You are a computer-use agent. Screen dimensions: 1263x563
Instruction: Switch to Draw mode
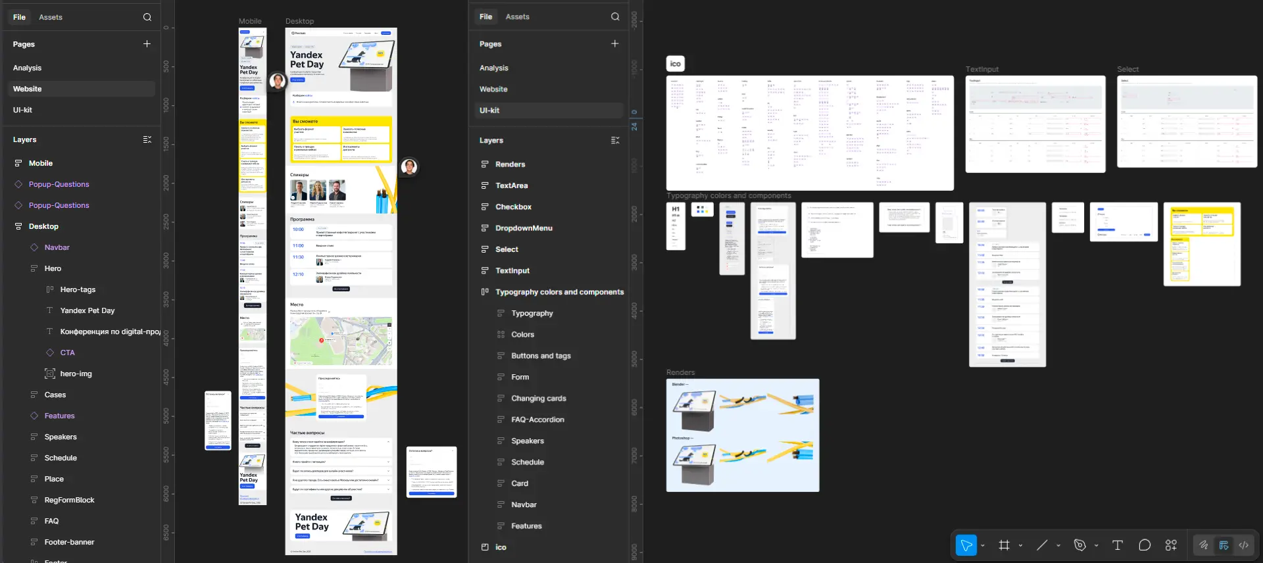[x=1203, y=545]
